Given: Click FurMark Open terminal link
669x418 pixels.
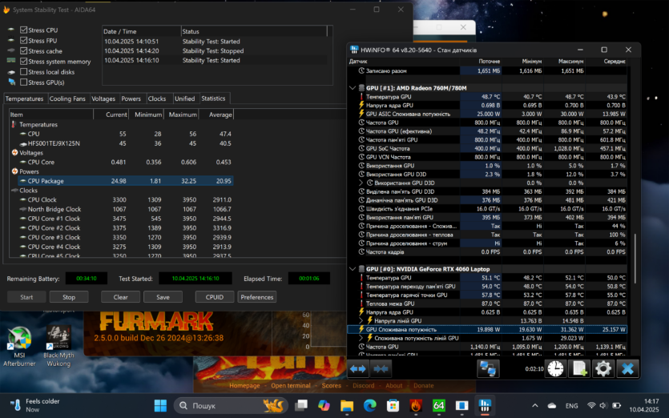Looking at the screenshot, I should (x=291, y=386).
